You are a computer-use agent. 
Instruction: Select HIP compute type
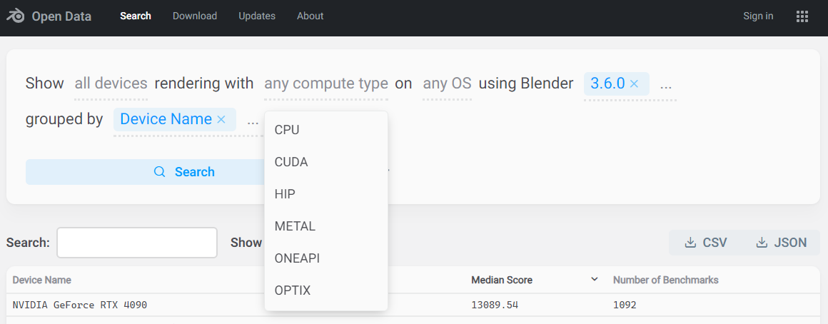[x=325, y=194]
